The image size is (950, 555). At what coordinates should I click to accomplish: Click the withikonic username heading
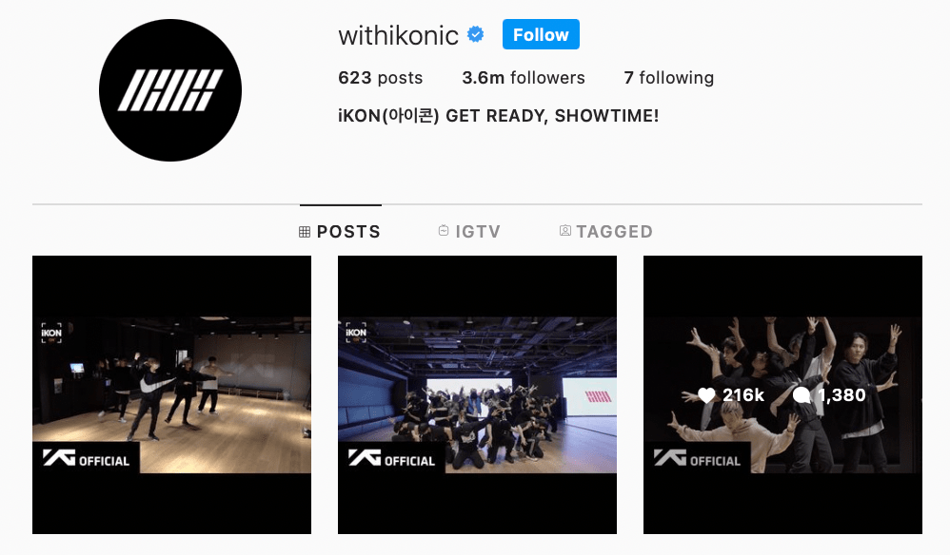398,36
